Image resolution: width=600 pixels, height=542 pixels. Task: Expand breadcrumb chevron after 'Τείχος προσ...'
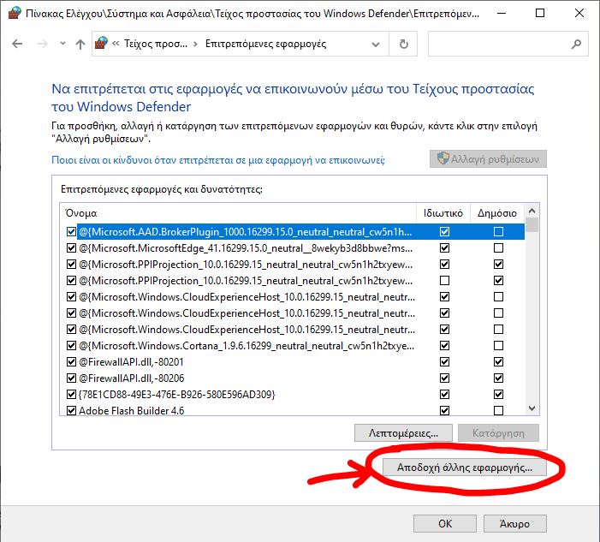[195, 44]
